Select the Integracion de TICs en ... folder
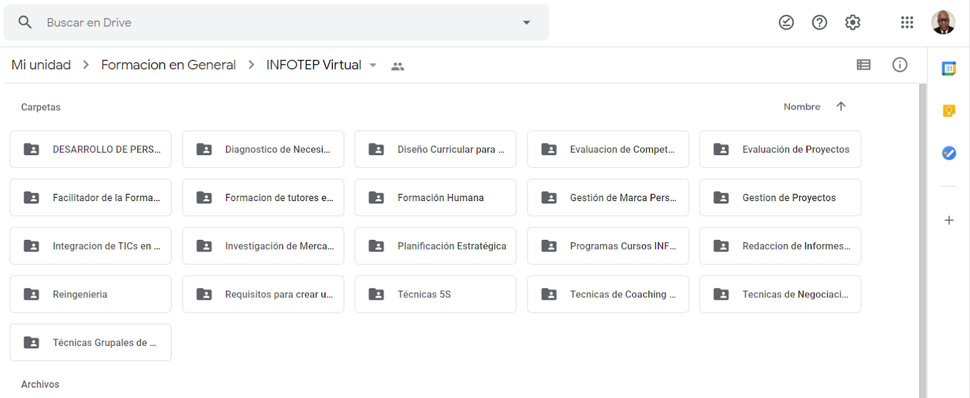The image size is (970, 398). 90,246
